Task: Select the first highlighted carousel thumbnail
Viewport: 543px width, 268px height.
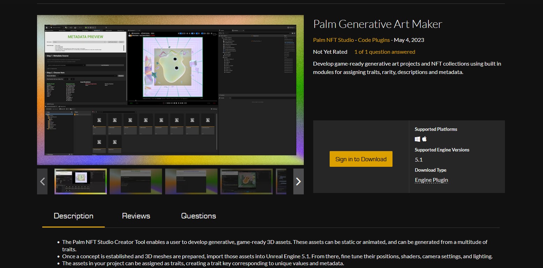Action: click(x=81, y=181)
